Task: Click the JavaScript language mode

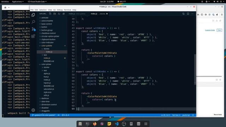Action: (186, 115)
